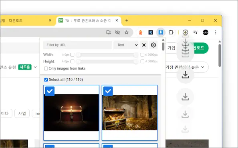The width and height of the screenshot is (238, 148).
Task: Select the glowing treasure chest thumbnail
Action: pos(71,113)
